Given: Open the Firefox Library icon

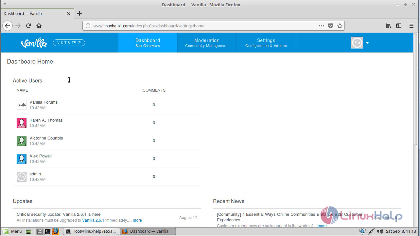Looking at the screenshot, I should (388, 26).
